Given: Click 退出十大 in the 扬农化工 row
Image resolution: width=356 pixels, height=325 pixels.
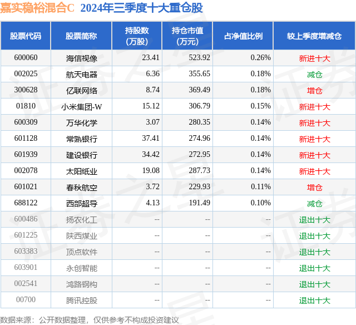Looking at the screenshot, I should pos(314,220).
